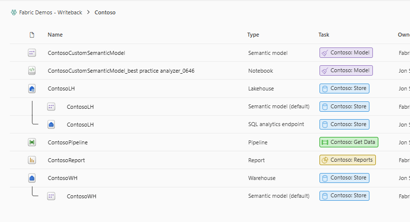
Task: Sort items by the Type column header
Action: tap(253, 35)
